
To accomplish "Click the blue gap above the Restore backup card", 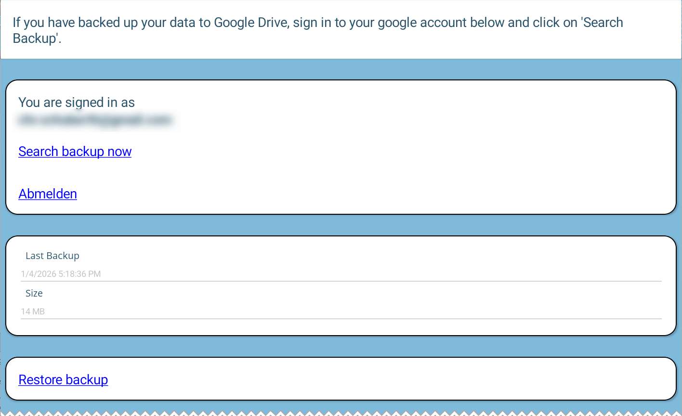I will click(341, 346).
